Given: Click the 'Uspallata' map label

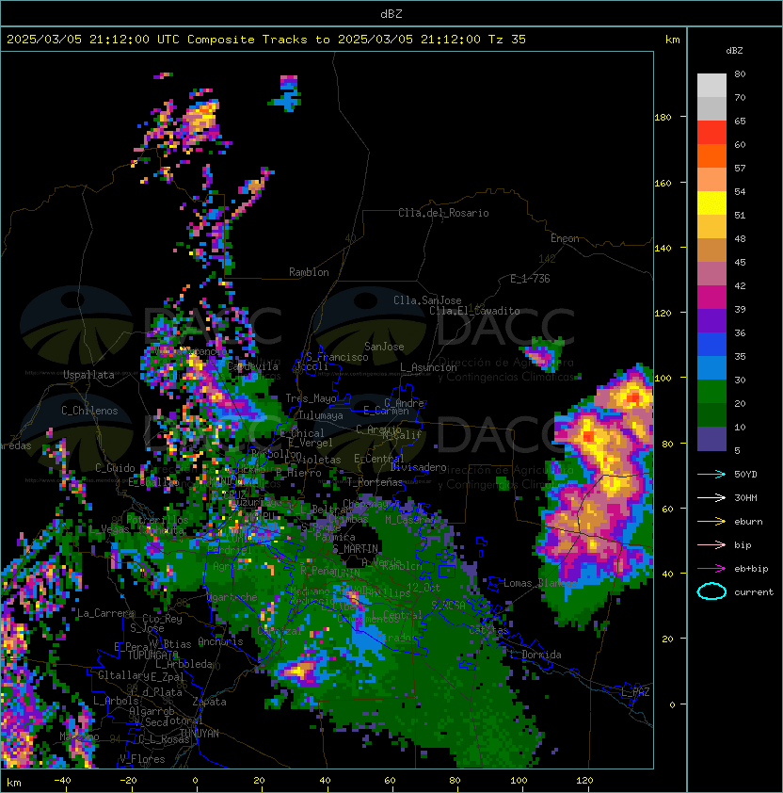Looking at the screenshot, I should click(x=88, y=375).
